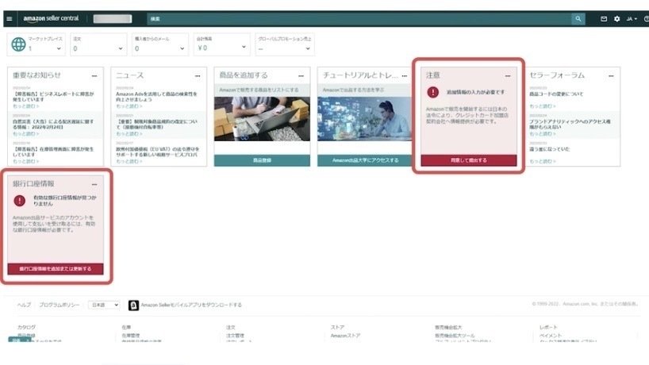Click the magnifier search button
The width and height of the screenshot is (649, 365).
tap(578, 18)
